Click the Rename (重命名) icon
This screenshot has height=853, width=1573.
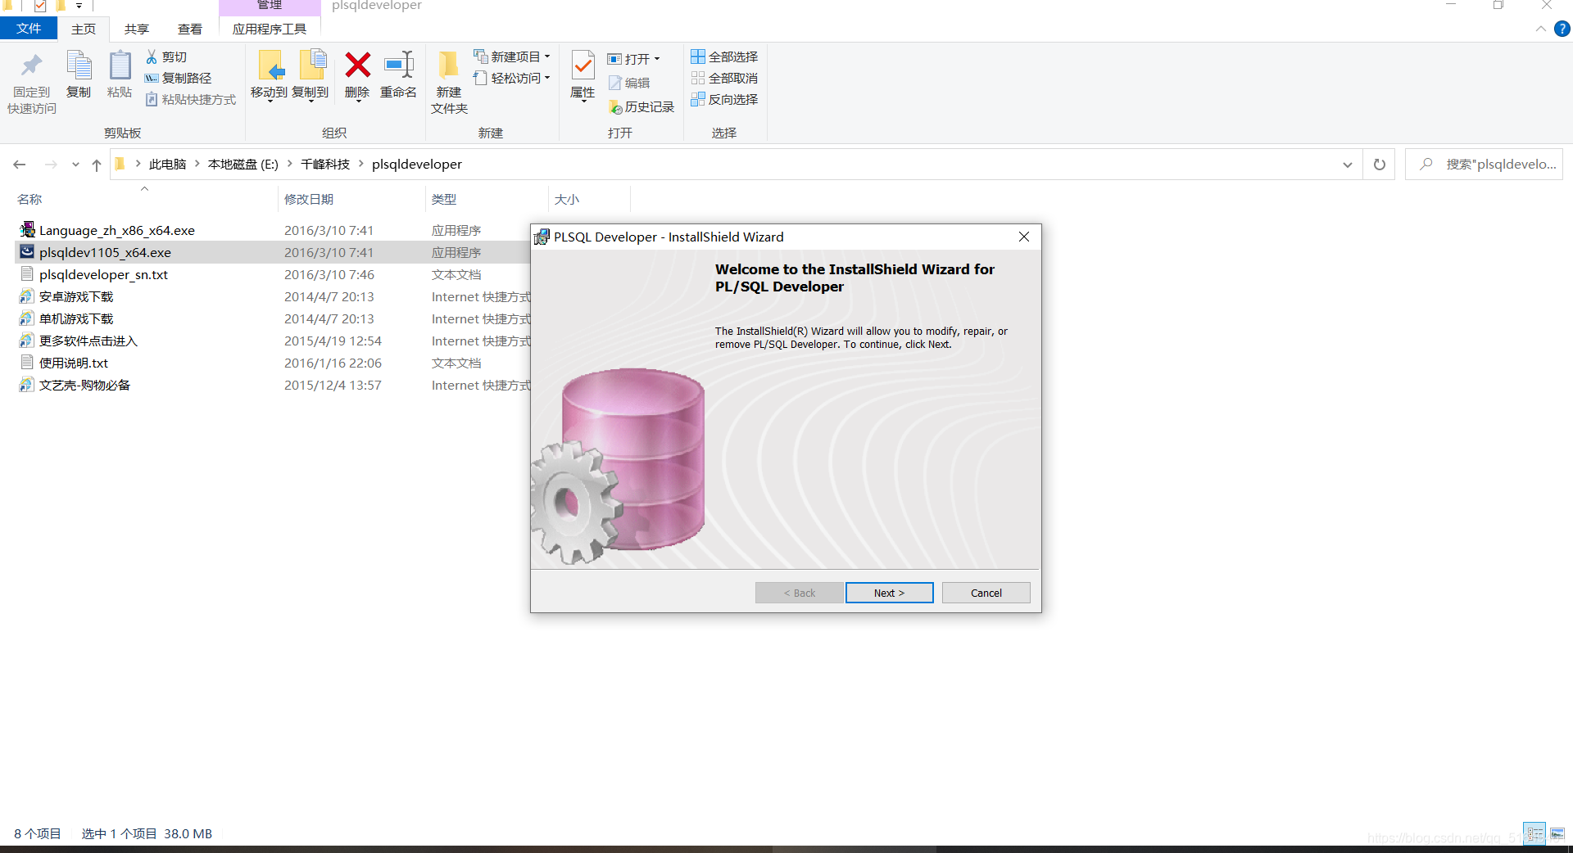click(x=399, y=65)
